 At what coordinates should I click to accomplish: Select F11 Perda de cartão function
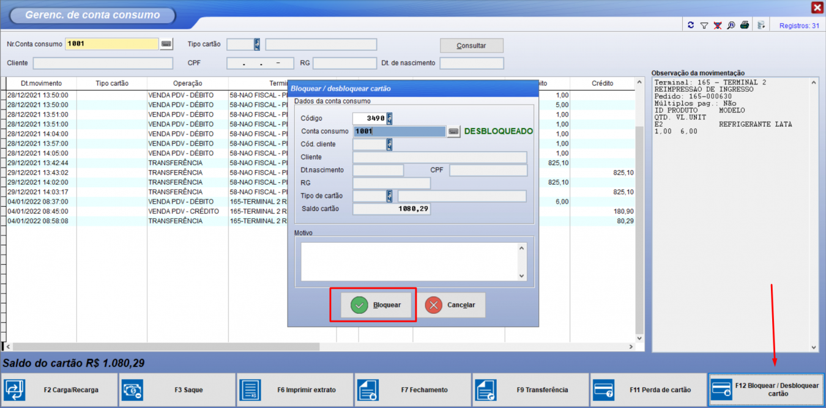point(648,390)
